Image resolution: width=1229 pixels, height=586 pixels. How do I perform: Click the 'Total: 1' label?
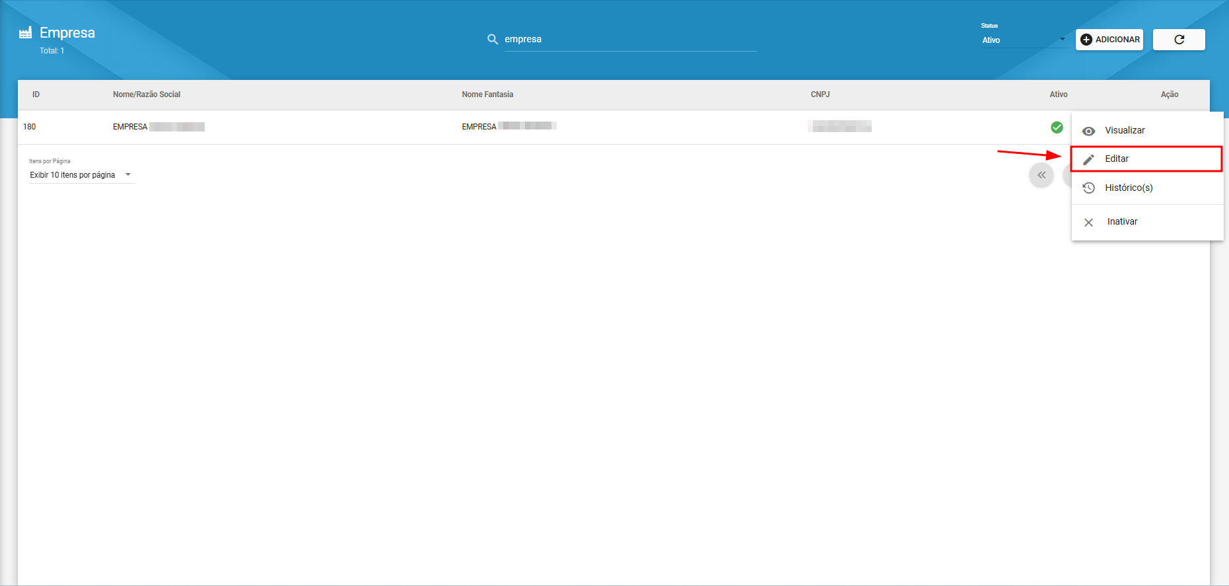pyautogui.click(x=52, y=51)
